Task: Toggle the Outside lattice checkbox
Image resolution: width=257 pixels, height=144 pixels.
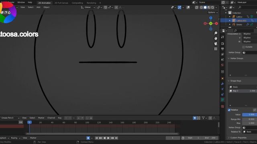Action: [x=243, y=47]
